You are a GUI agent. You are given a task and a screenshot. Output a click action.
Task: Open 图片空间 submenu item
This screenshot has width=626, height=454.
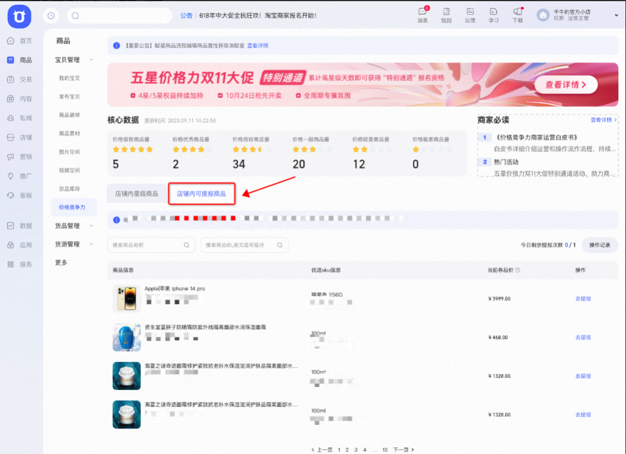click(69, 152)
